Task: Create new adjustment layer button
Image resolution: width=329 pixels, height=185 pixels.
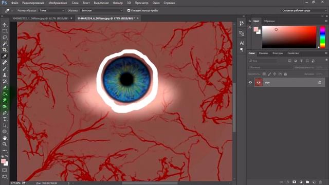Action: (x=301, y=182)
